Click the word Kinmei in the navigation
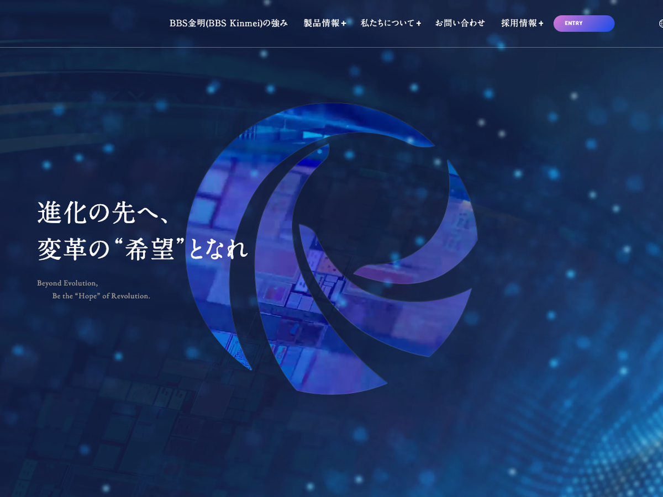This screenshot has height=497, width=663. coord(241,23)
